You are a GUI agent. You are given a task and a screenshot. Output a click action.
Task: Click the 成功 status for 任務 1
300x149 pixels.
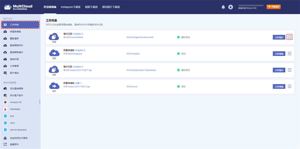coord(181,86)
